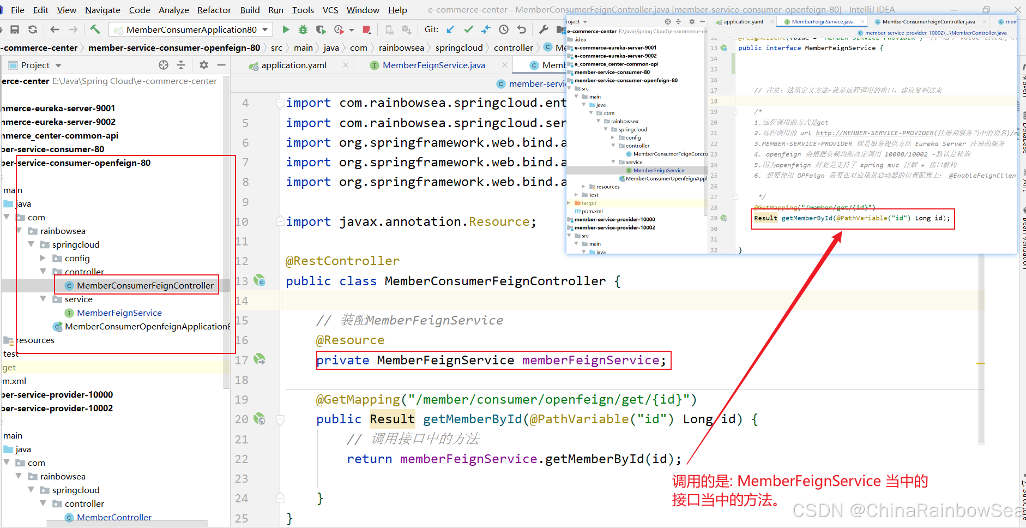Collapse the service folder arrow
The image size is (1026, 528).
point(43,299)
